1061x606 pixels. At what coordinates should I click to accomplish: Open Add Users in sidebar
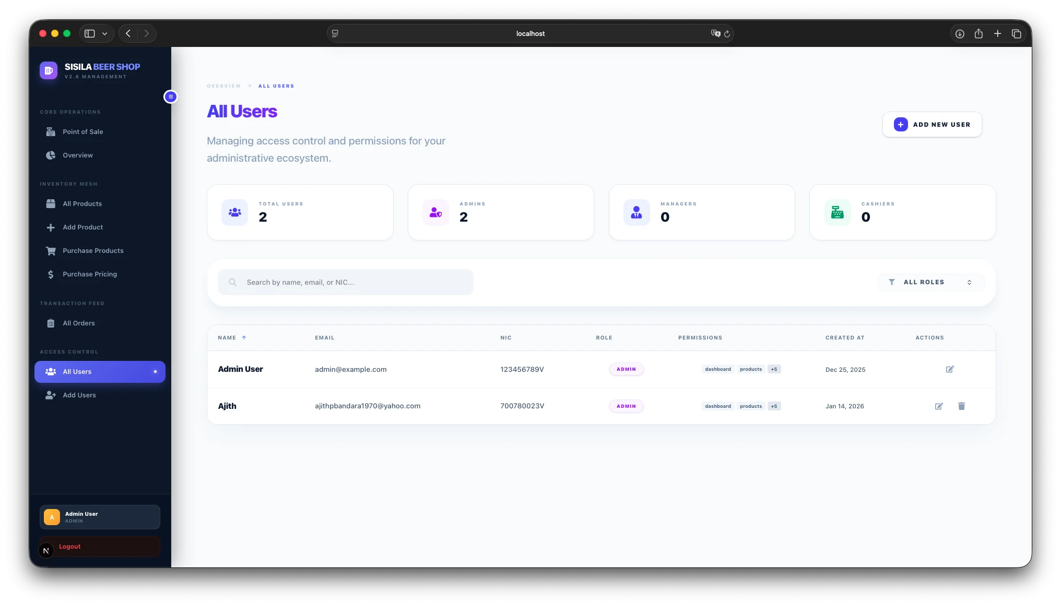pos(100,395)
